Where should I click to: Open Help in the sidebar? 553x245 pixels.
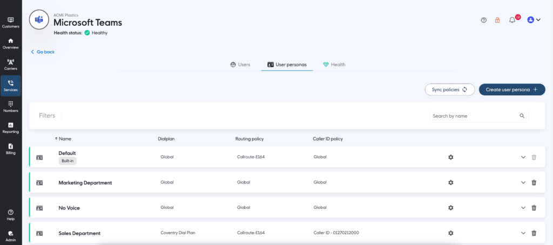(11, 215)
